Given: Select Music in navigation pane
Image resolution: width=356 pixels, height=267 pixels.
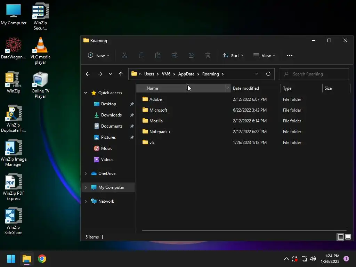Looking at the screenshot, I should click(106, 148).
